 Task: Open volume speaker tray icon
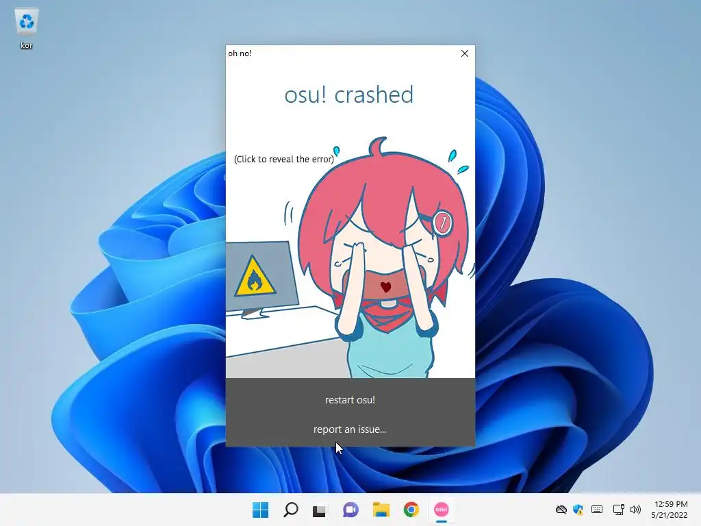tap(635, 510)
